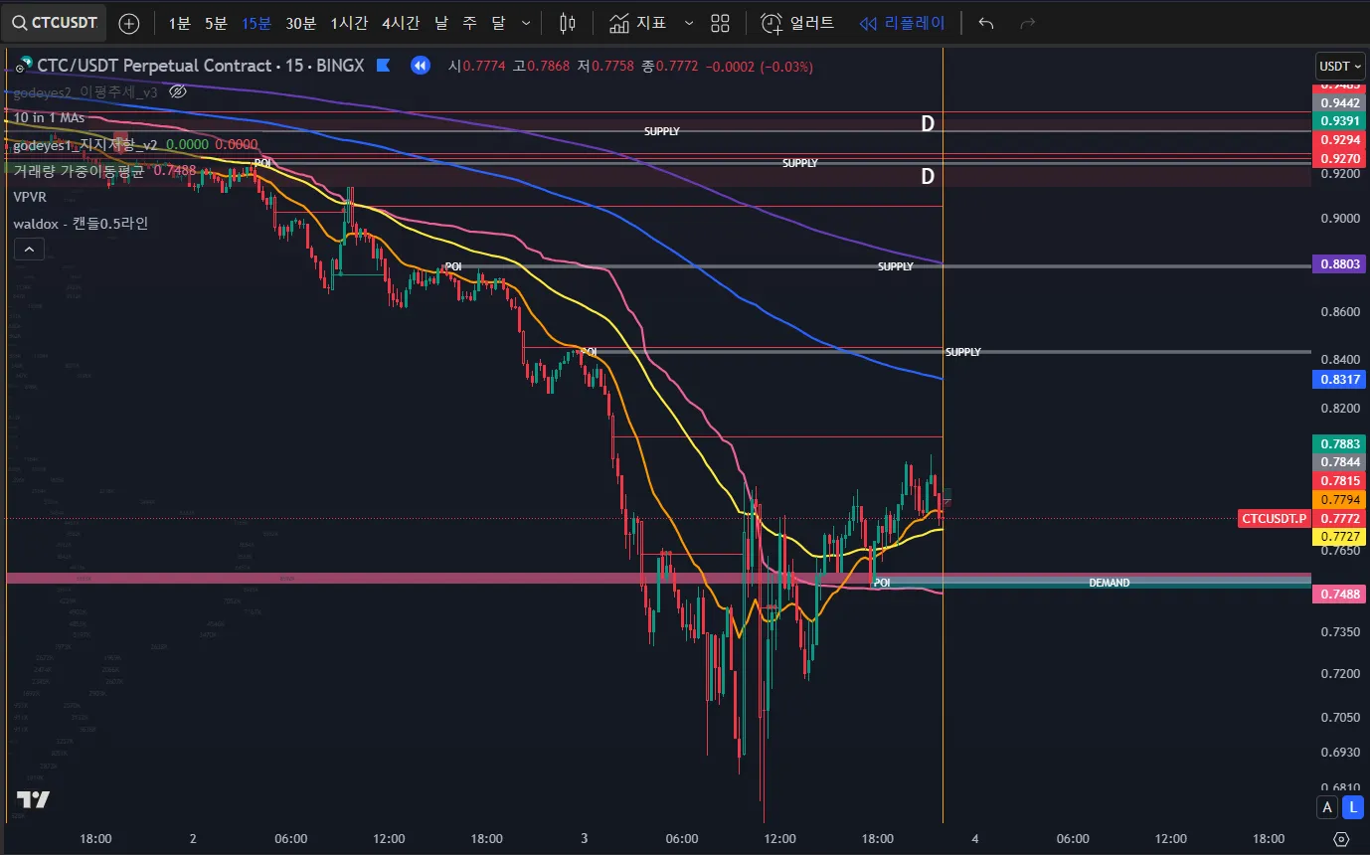Toggle auto scale with the A button
Viewport: 1370px width, 855px height.
point(1327,807)
